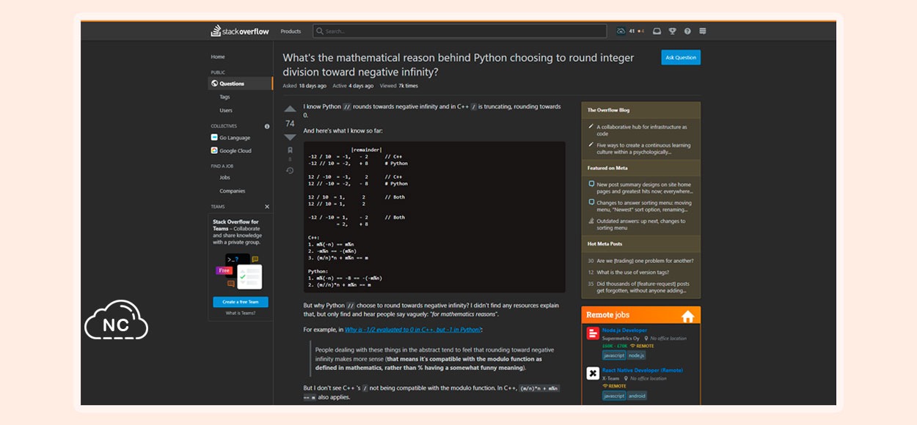
Task: Click the Go Language collective icon
Action: (x=214, y=138)
